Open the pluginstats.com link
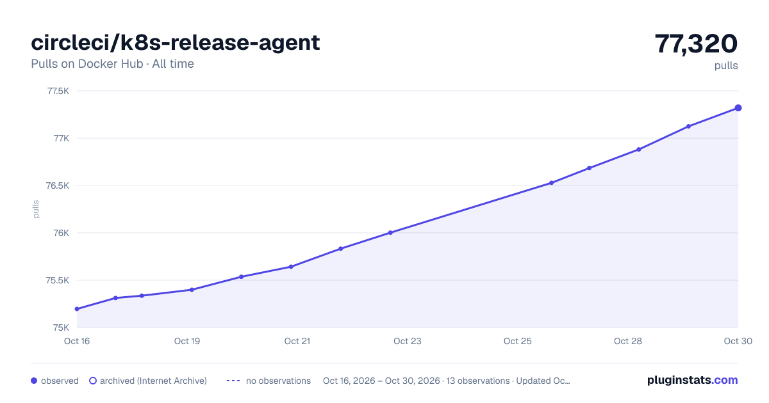 [x=692, y=380]
